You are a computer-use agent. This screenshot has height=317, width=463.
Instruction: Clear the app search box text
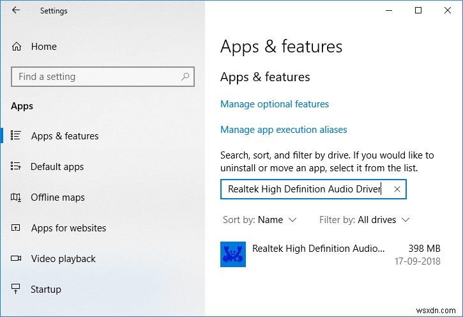pos(397,189)
